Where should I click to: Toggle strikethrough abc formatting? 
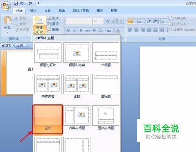click(x=87, y=30)
